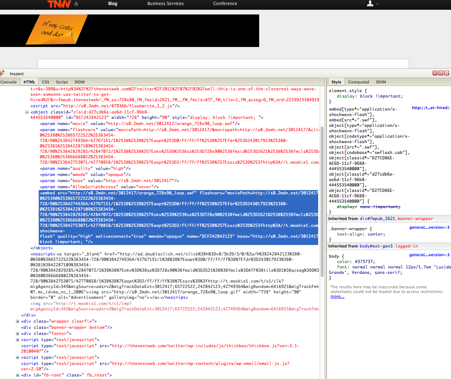Open the home icon beside TNW logo
This screenshot has height=379, width=451.
pos(76,4)
